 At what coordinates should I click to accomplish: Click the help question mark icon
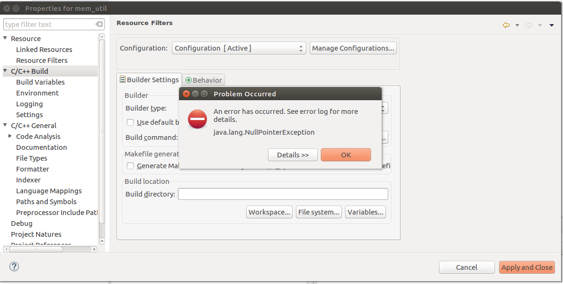click(14, 267)
